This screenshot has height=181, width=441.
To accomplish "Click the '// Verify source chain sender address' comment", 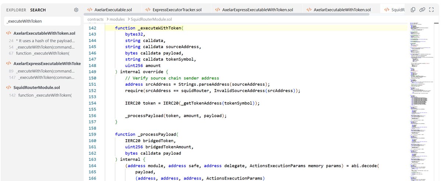I will [173, 78].
